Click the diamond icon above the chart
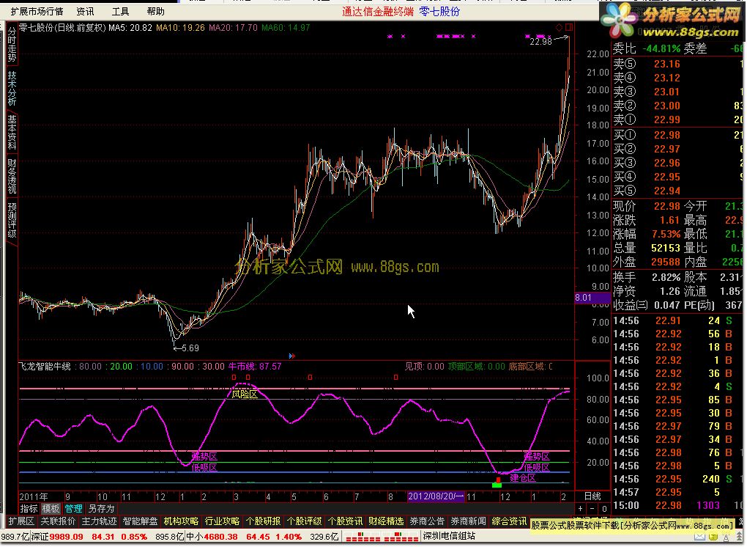The height and width of the screenshot is (547, 747). 559,27
